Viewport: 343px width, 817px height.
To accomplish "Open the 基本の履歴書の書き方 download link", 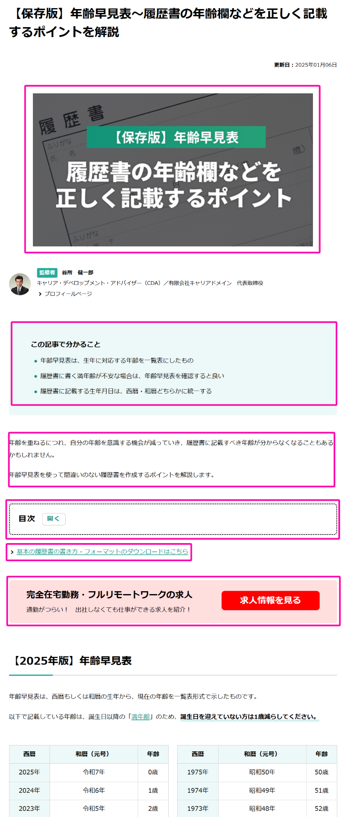I will (x=102, y=552).
